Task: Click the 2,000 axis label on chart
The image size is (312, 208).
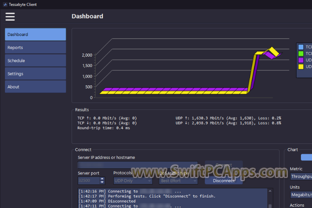Action: pos(87,55)
